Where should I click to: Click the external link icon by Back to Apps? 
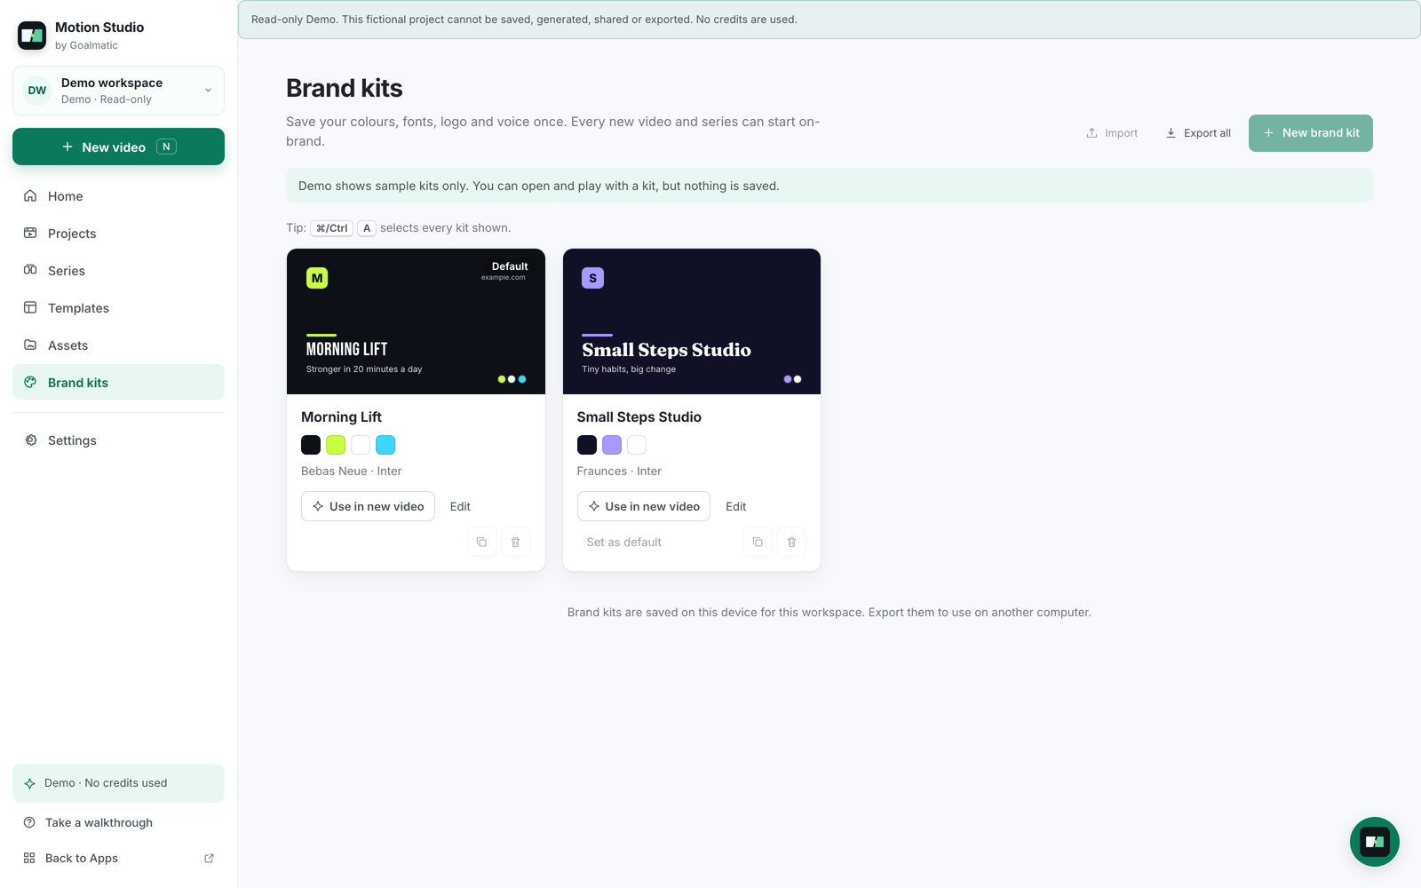209,858
